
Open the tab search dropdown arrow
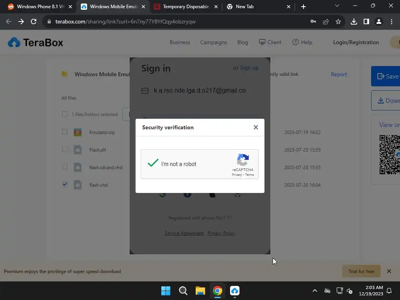(337, 5)
